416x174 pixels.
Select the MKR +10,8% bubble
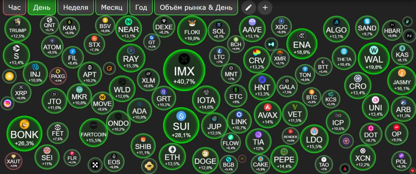tap(79, 96)
